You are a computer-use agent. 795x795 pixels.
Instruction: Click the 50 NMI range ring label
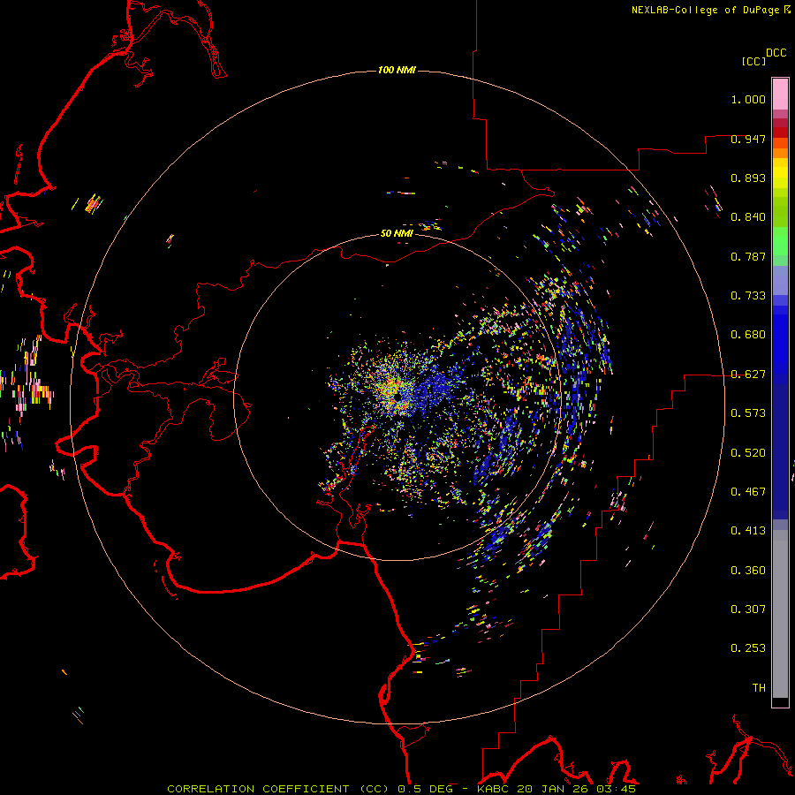coord(397,233)
